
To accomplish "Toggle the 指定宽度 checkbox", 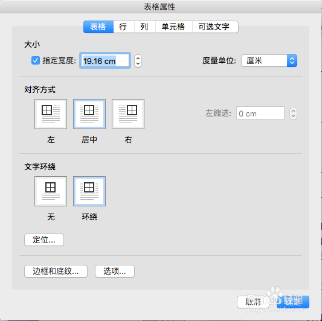I will click(36, 60).
